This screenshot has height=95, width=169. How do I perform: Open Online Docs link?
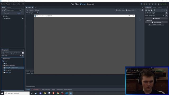[120, 10]
